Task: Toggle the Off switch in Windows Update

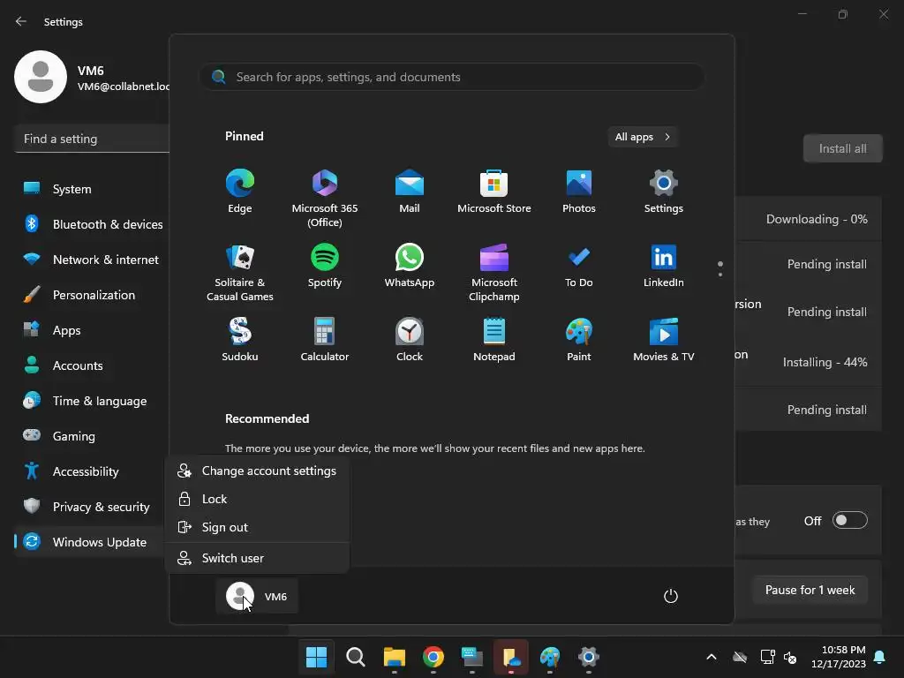Action: [850, 521]
